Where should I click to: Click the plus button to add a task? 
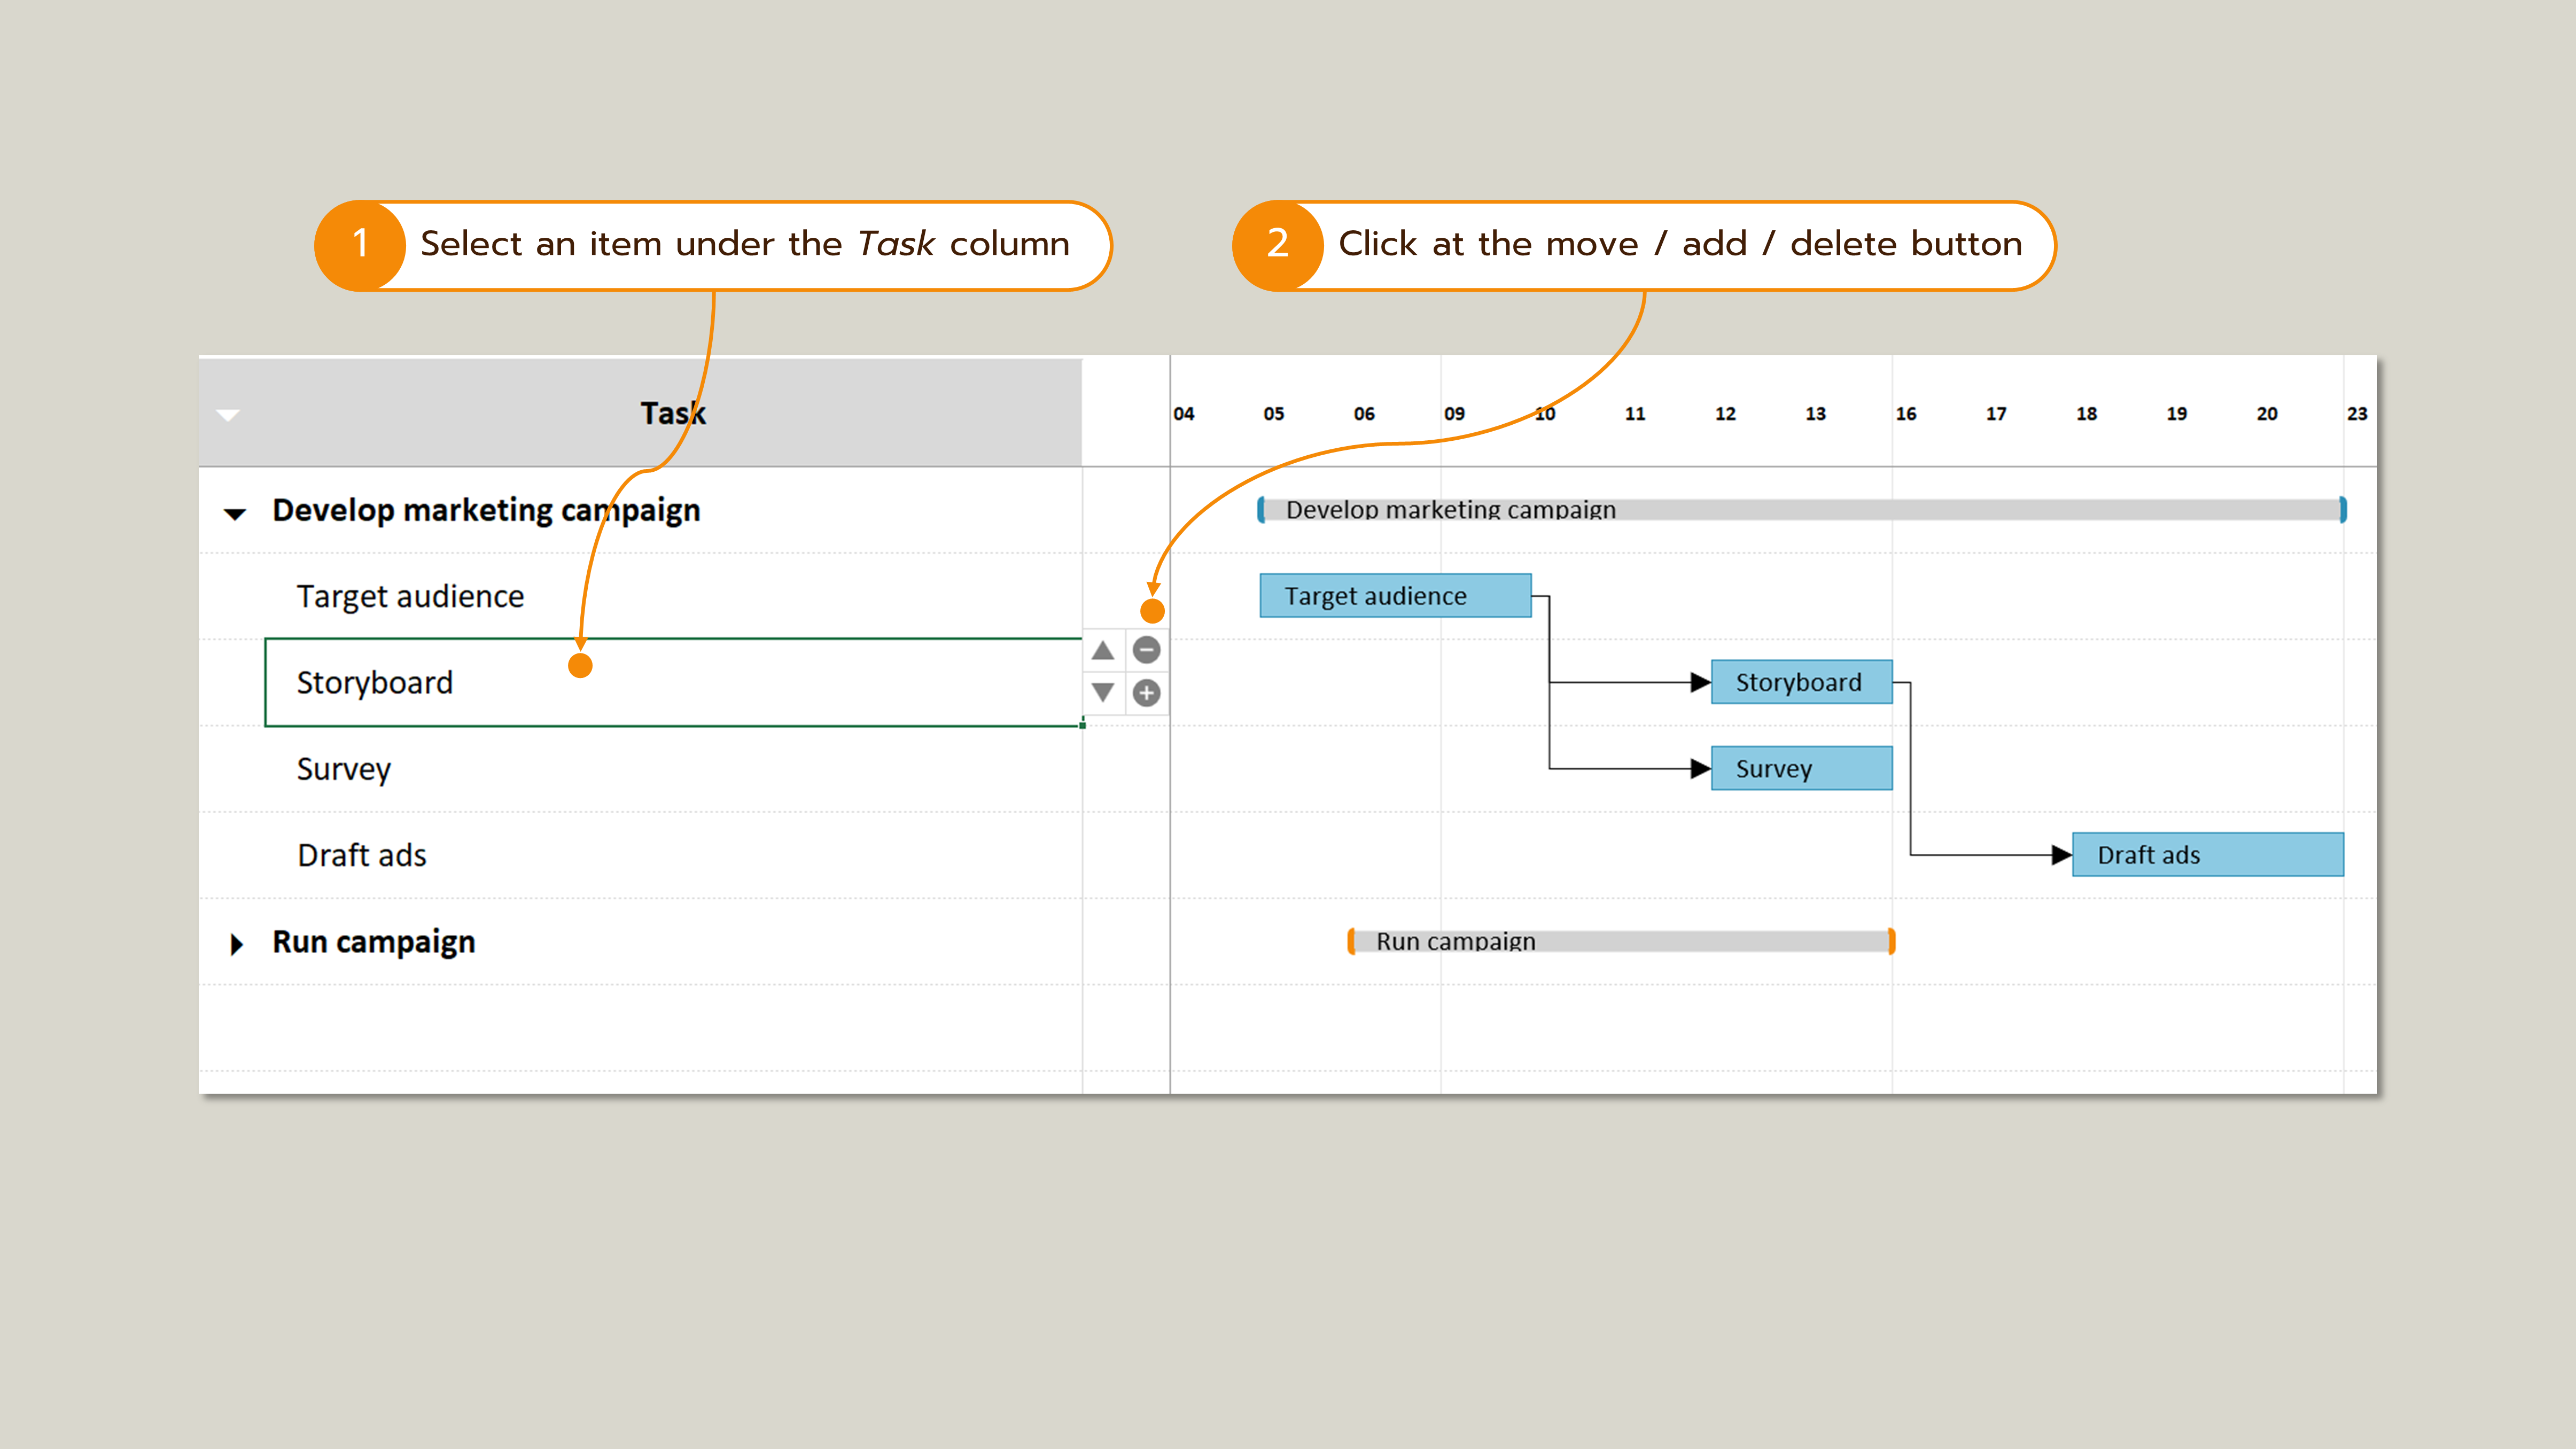click(1146, 692)
